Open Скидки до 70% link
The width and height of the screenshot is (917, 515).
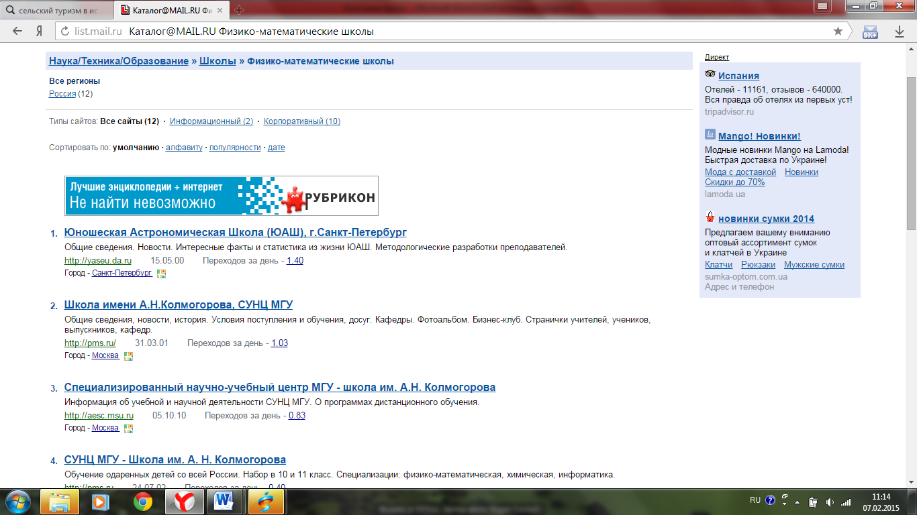click(734, 182)
